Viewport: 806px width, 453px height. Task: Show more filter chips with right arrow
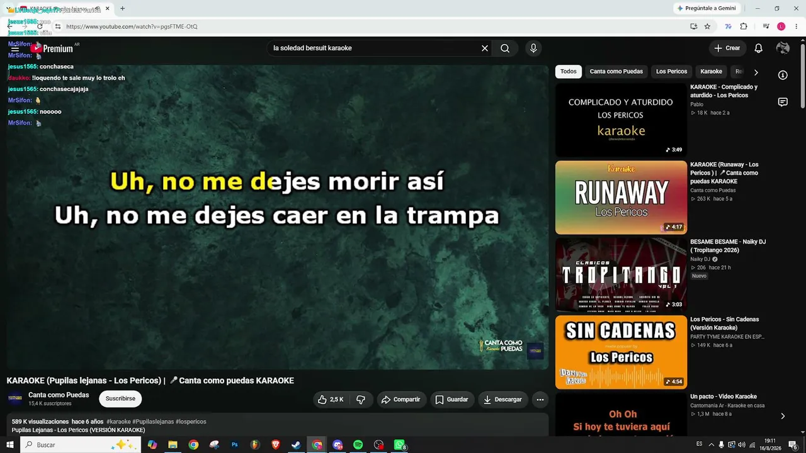(x=756, y=72)
